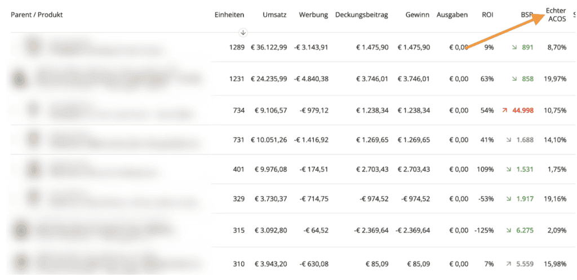Sort by the Einheiten column header
Image resolution: width=577 pixels, height=280 pixels.
pyautogui.click(x=229, y=15)
